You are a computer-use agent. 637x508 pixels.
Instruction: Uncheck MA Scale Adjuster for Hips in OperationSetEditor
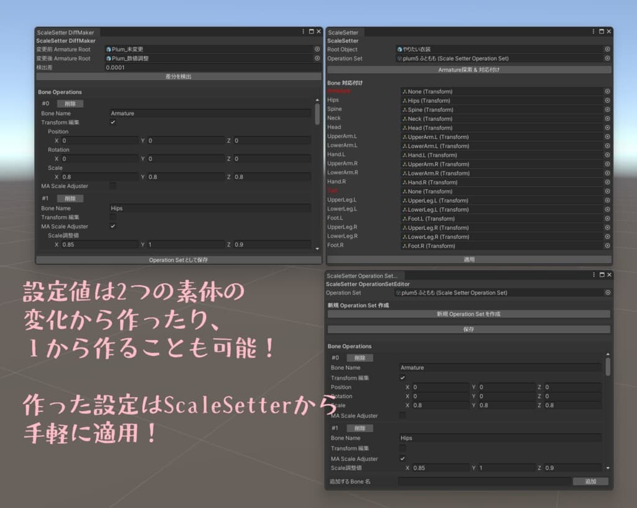tap(402, 459)
